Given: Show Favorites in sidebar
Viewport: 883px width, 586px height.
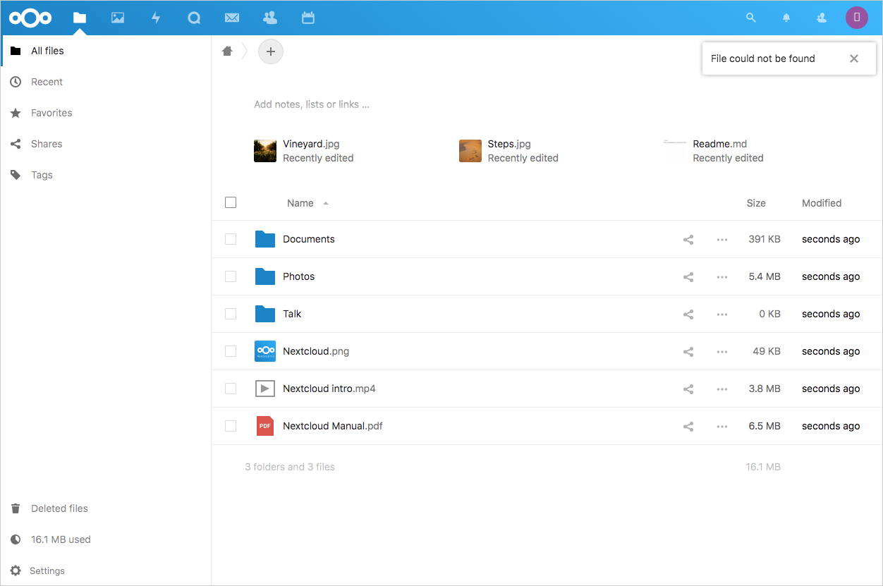Looking at the screenshot, I should pyautogui.click(x=106, y=113).
